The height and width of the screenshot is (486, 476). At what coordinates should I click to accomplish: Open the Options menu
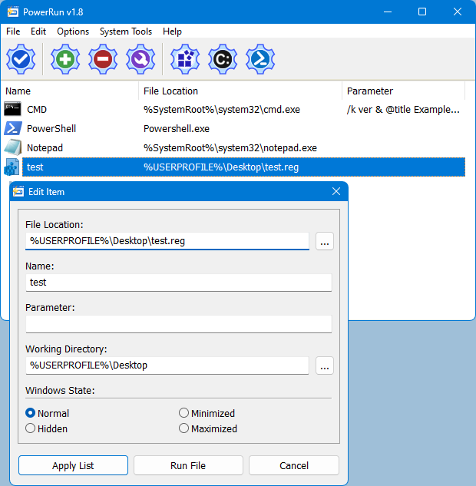73,31
